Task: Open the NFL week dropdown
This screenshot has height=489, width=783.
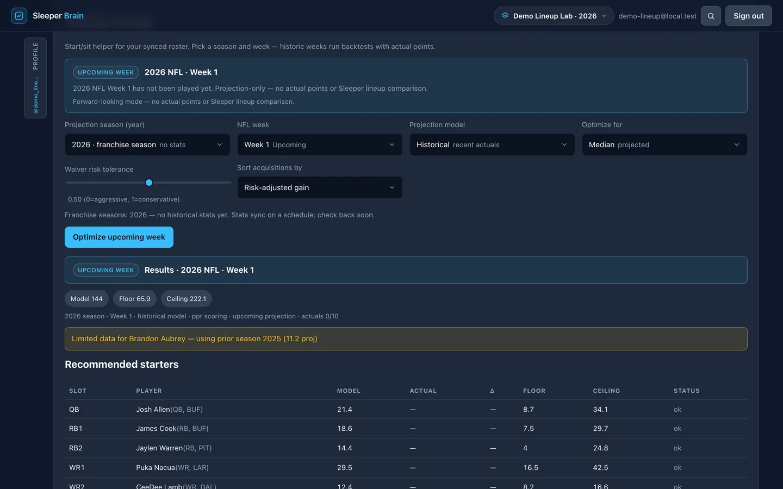Action: tap(320, 145)
